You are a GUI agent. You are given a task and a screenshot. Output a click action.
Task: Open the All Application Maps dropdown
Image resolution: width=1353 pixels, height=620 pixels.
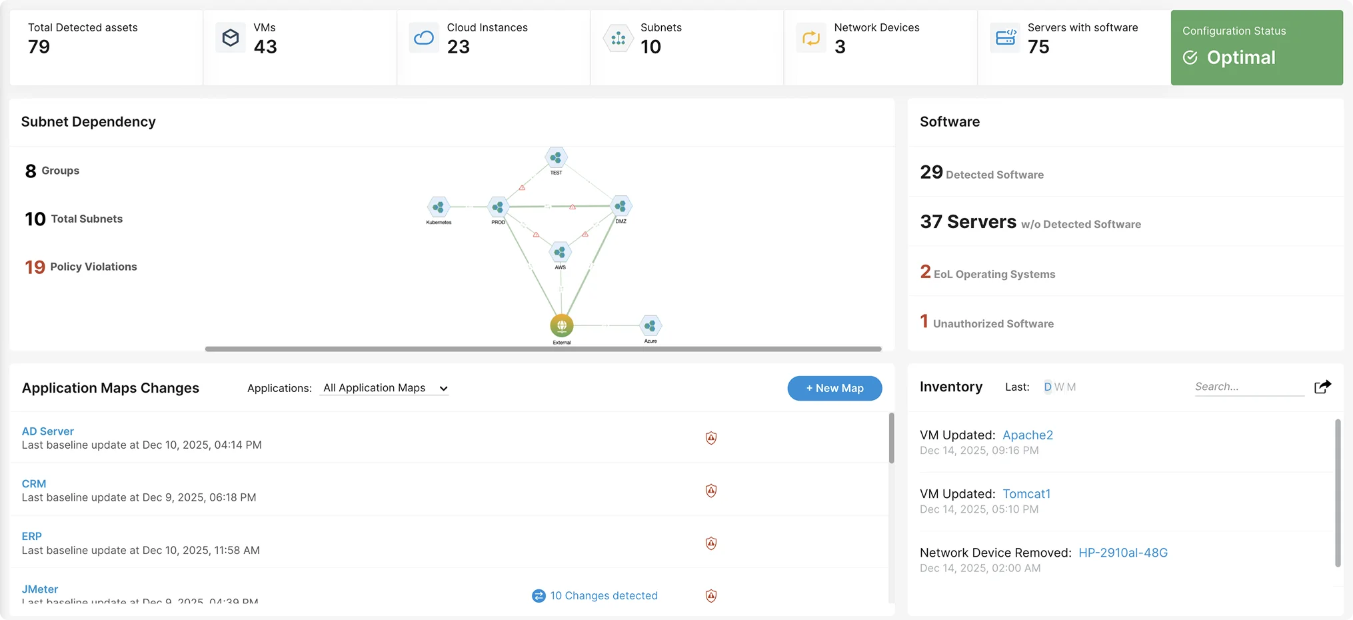[384, 388]
